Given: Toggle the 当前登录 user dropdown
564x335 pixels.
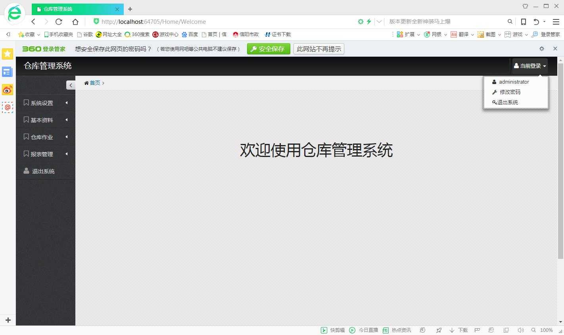Looking at the screenshot, I should 530,66.
